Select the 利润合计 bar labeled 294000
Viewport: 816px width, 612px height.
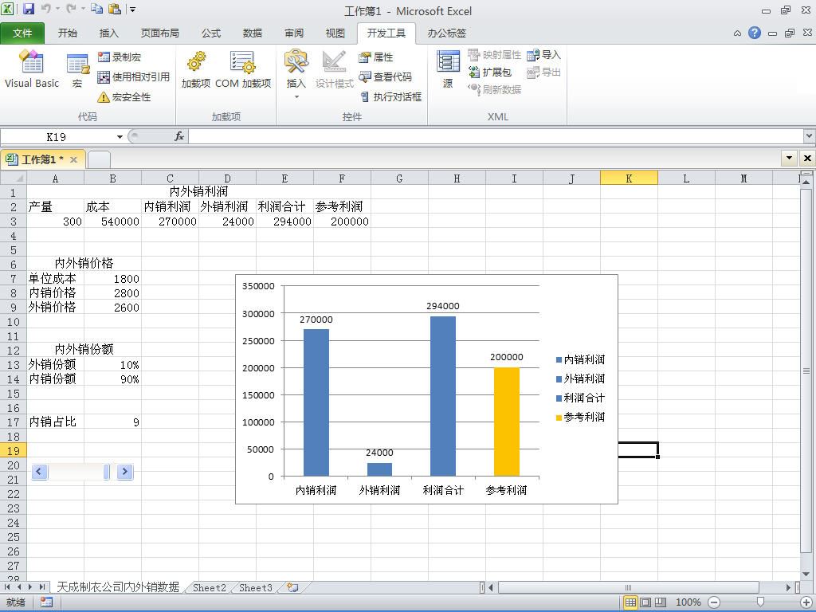click(443, 396)
